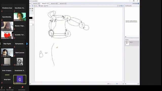The image size is (162, 91).
Task: Select the Марк Подоба participant tile
Action: click(x=7, y=44)
